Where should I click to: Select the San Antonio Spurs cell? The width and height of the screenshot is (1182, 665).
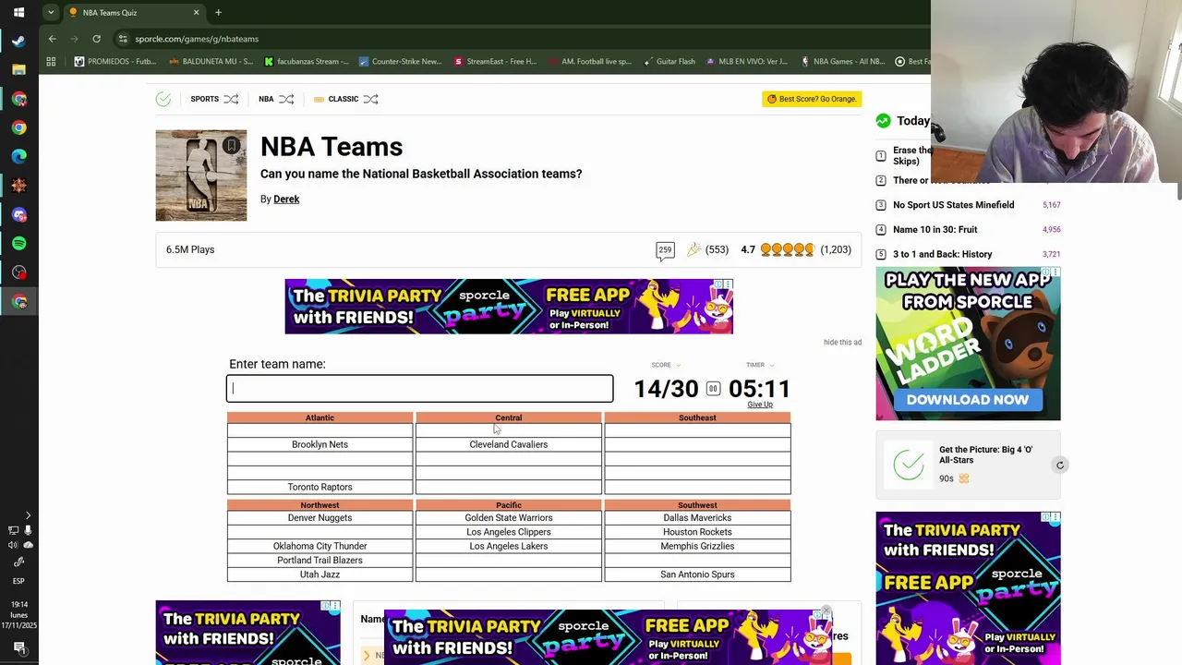click(x=697, y=574)
